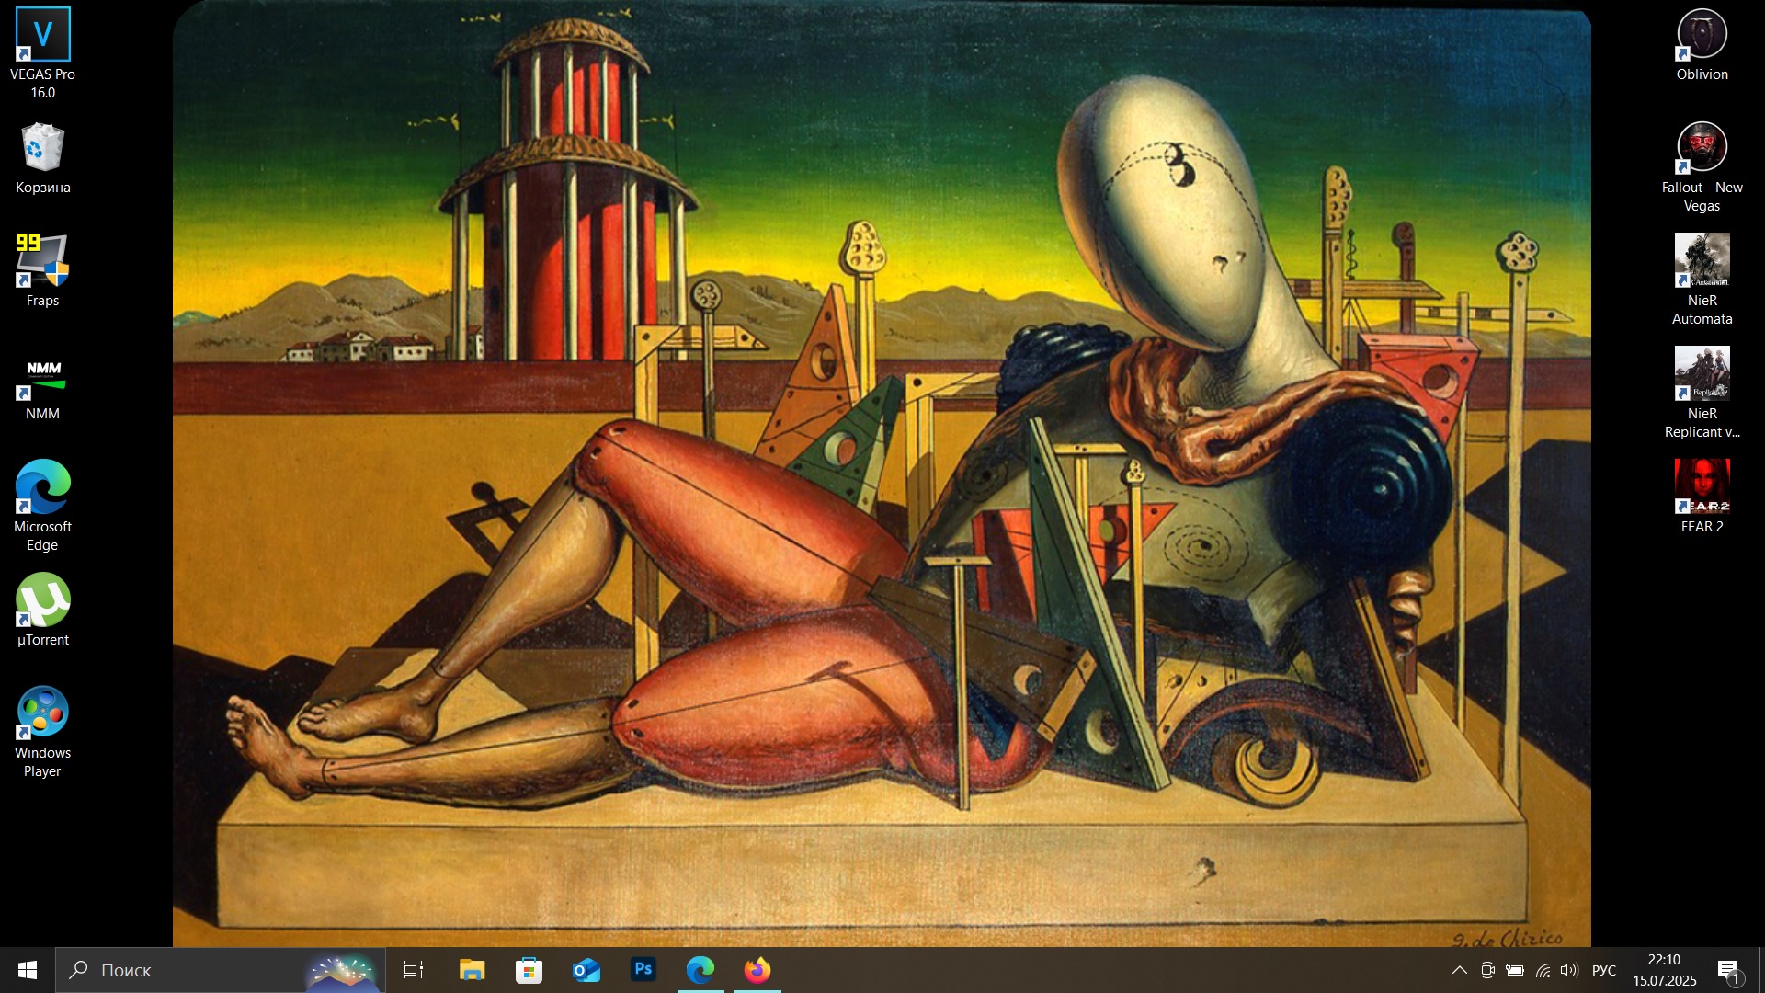Open Task View from the taskbar
The width and height of the screenshot is (1765, 993).
click(x=414, y=970)
